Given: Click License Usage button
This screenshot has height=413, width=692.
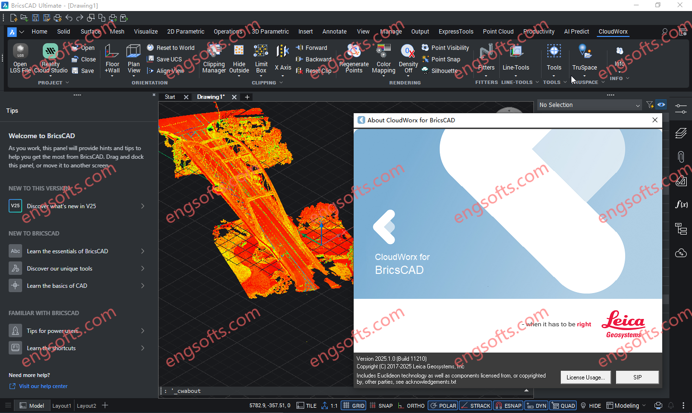Looking at the screenshot, I should (x=586, y=378).
